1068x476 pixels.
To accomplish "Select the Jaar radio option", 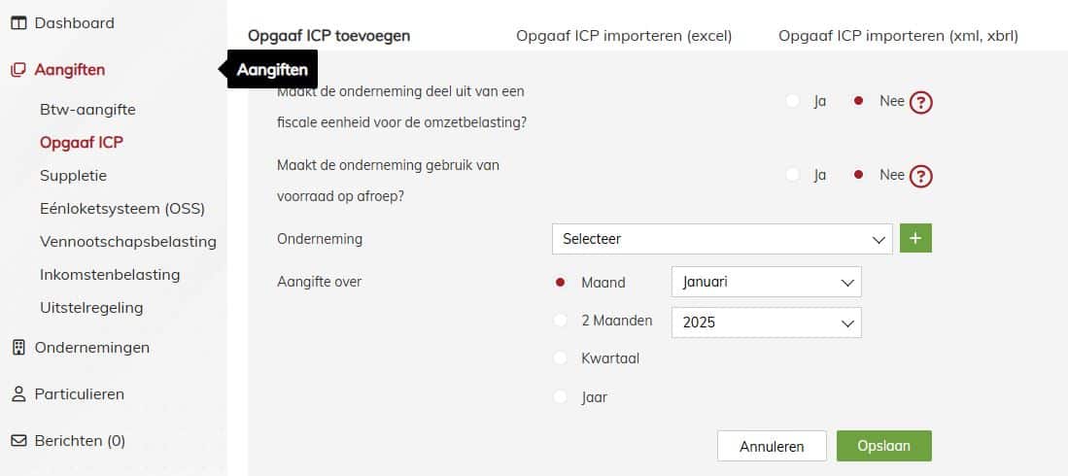I will [561, 396].
